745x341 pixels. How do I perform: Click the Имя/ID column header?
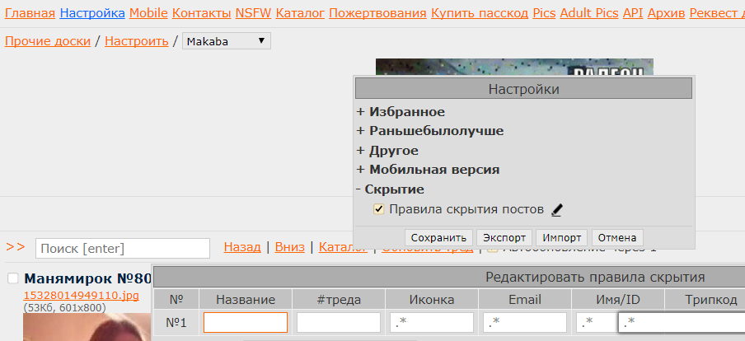click(617, 300)
